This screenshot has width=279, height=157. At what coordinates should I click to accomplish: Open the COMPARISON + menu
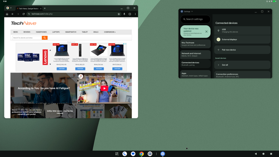tap(110, 32)
